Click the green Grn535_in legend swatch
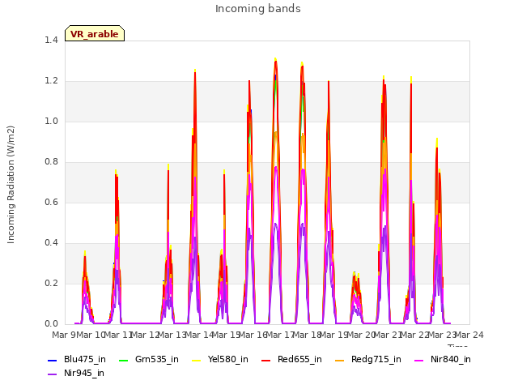518x389 pixels. tap(123, 360)
